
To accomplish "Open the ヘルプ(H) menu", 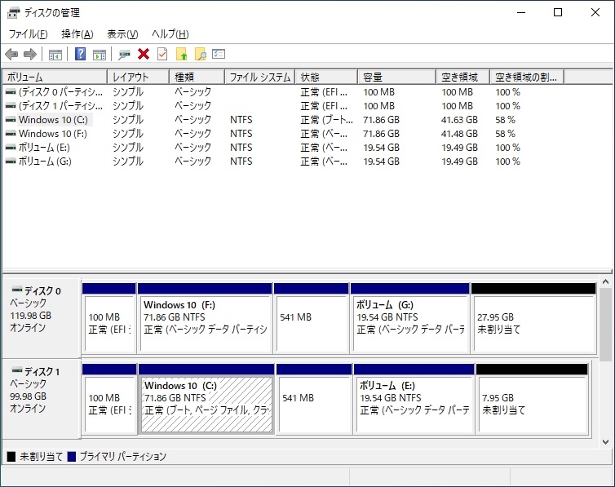I will coord(170,34).
